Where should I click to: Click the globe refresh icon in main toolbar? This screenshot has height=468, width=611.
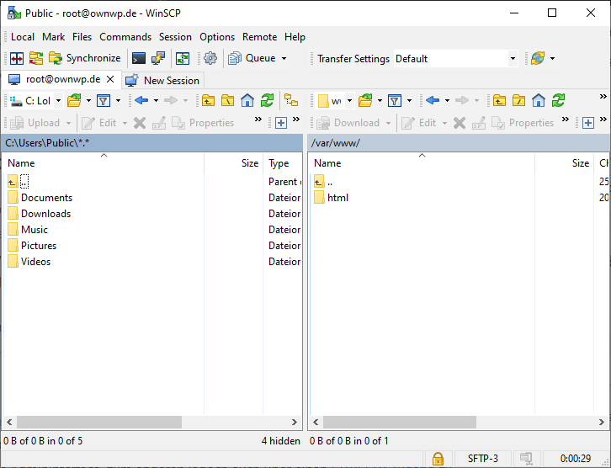click(538, 58)
